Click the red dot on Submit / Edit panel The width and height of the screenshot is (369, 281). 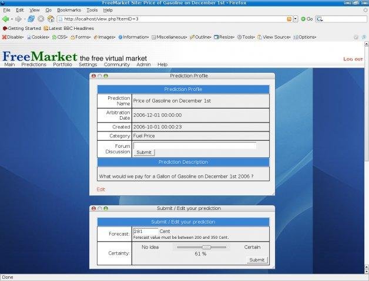coord(93,208)
